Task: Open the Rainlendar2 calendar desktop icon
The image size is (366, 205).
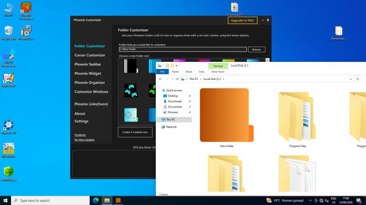Action: click(9, 80)
